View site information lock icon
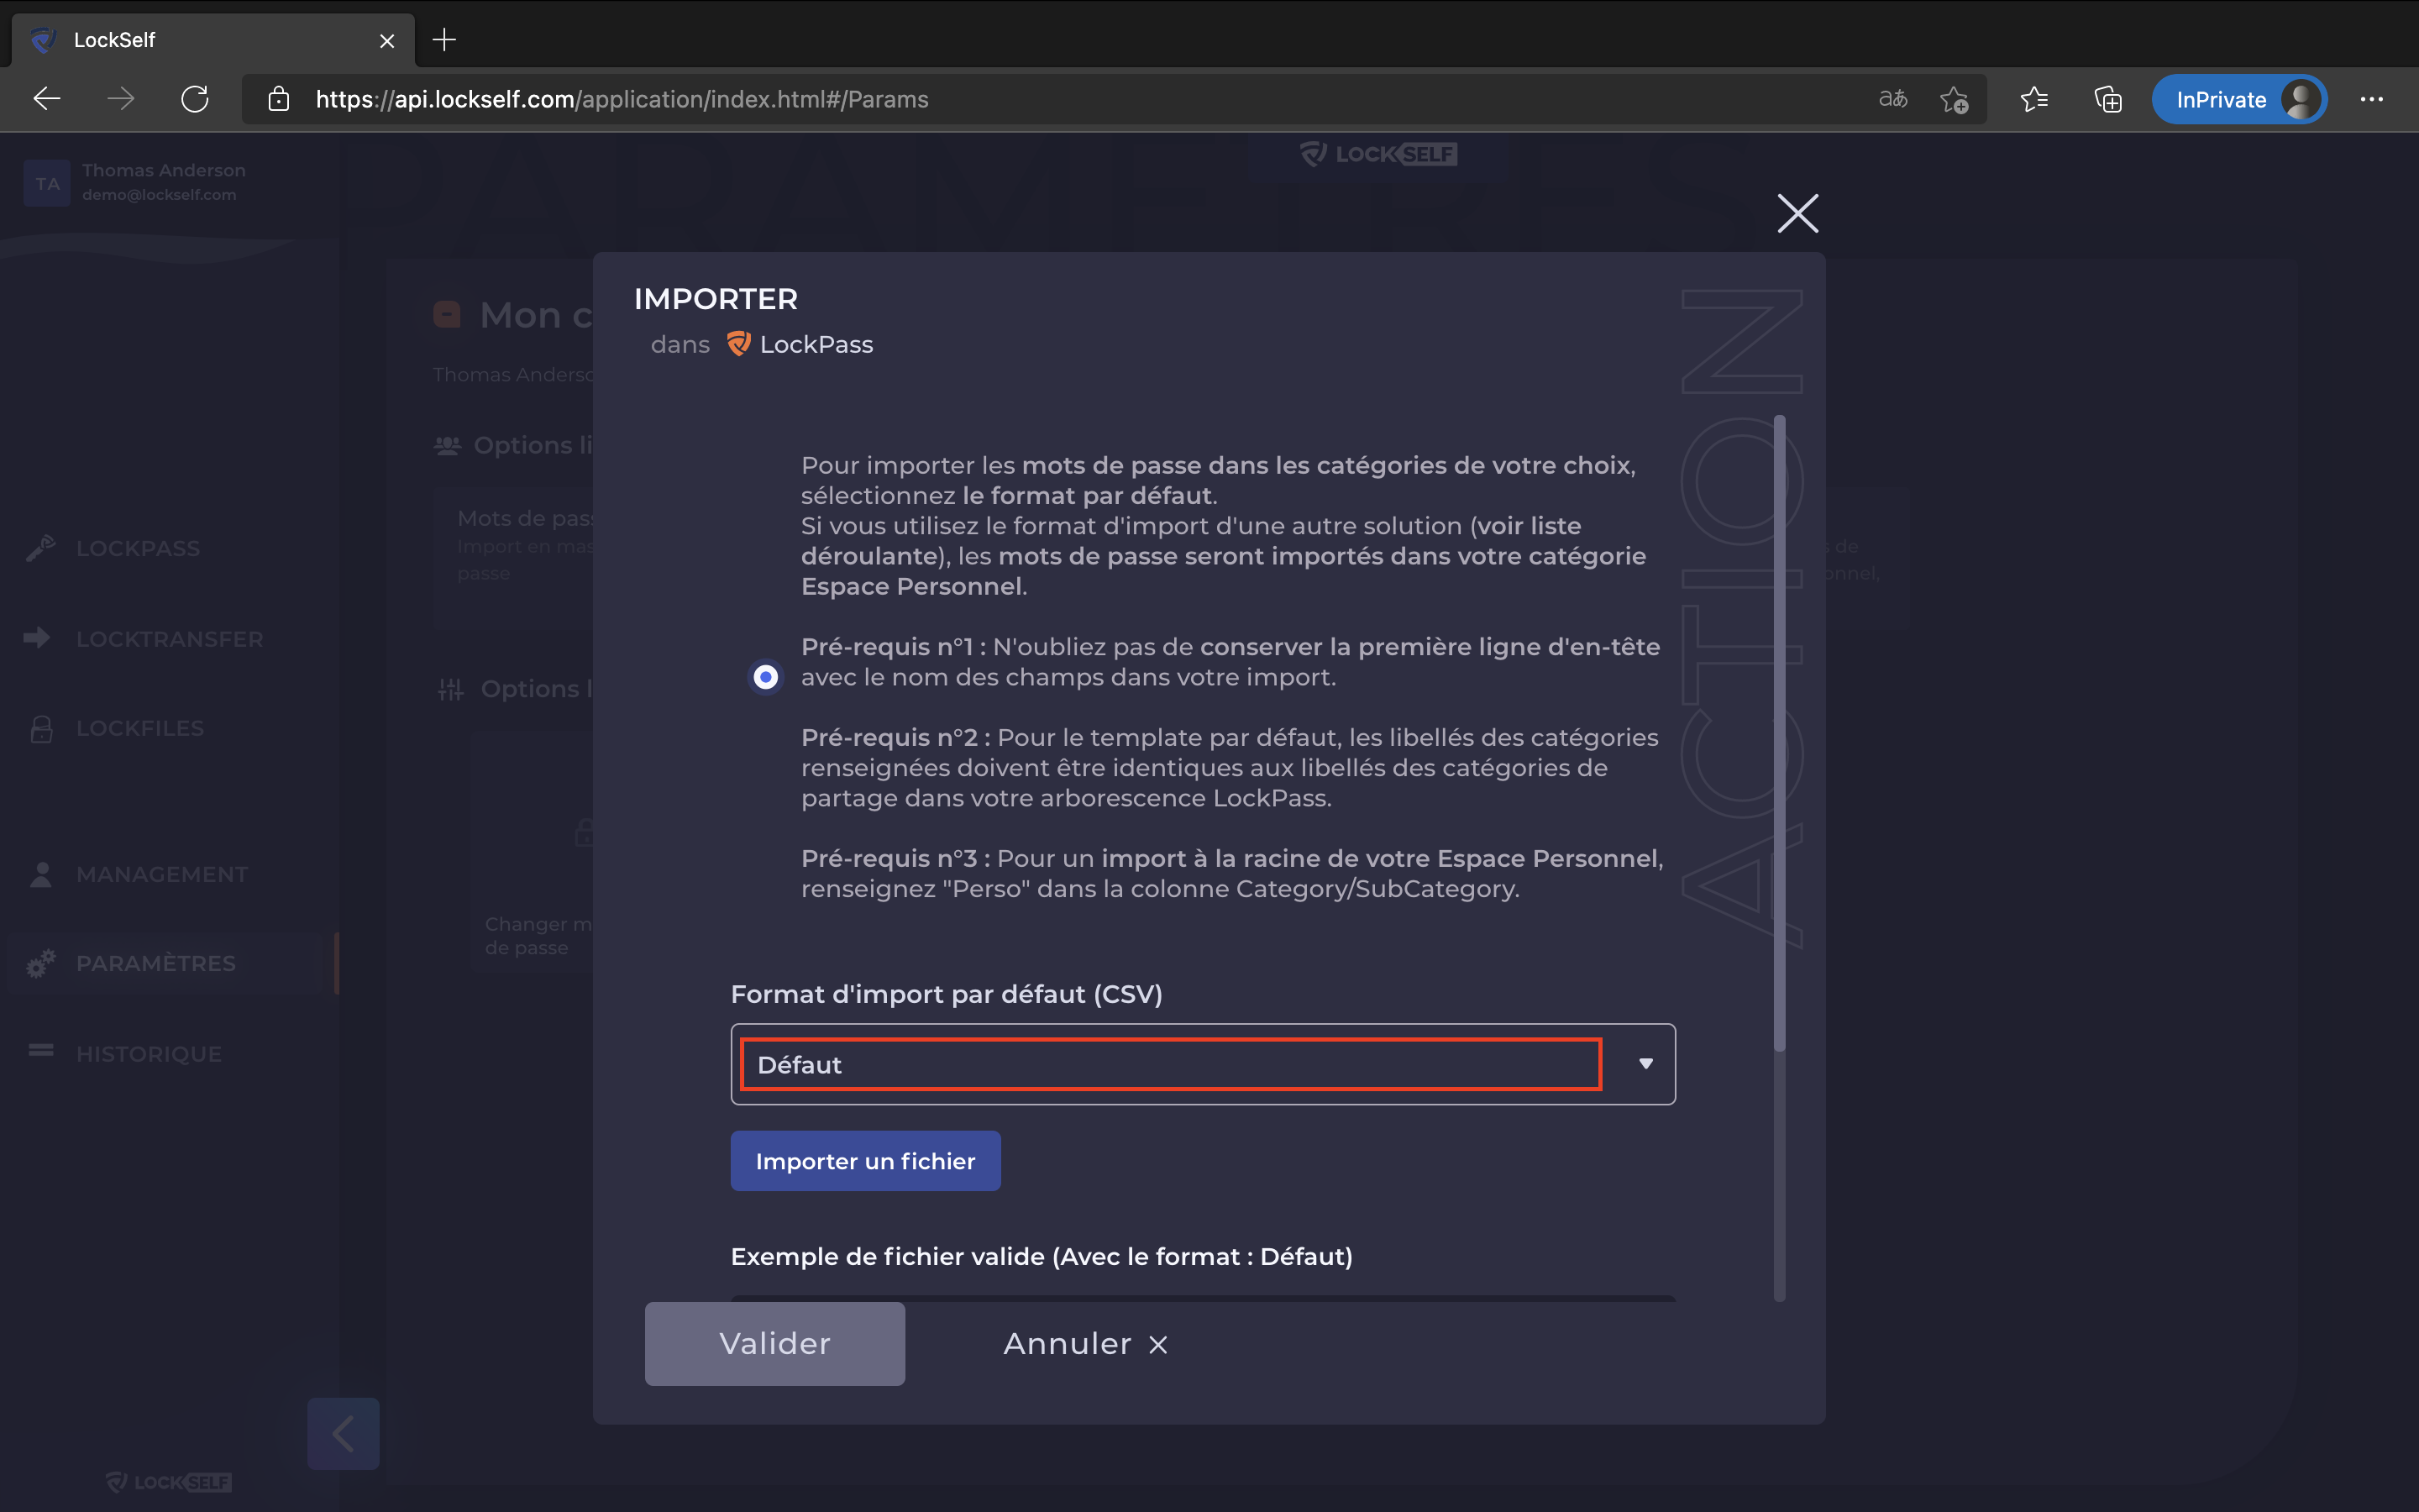 [279, 99]
